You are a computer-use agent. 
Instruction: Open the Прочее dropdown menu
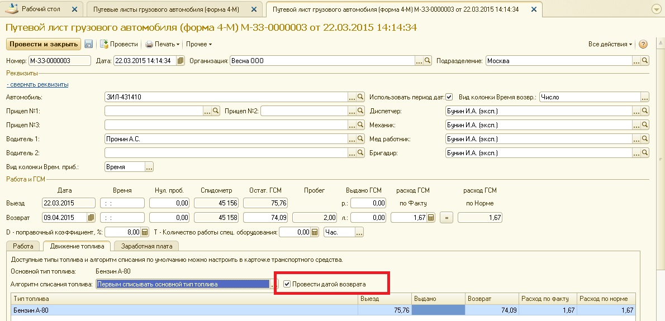(x=199, y=44)
